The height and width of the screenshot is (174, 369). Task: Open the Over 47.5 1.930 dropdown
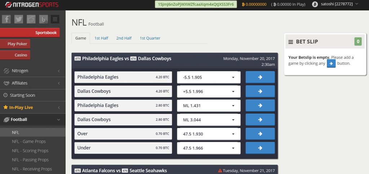pos(209,134)
